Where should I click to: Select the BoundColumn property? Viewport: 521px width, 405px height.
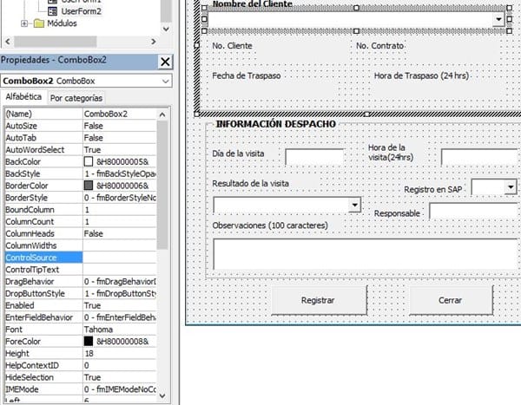(43, 210)
